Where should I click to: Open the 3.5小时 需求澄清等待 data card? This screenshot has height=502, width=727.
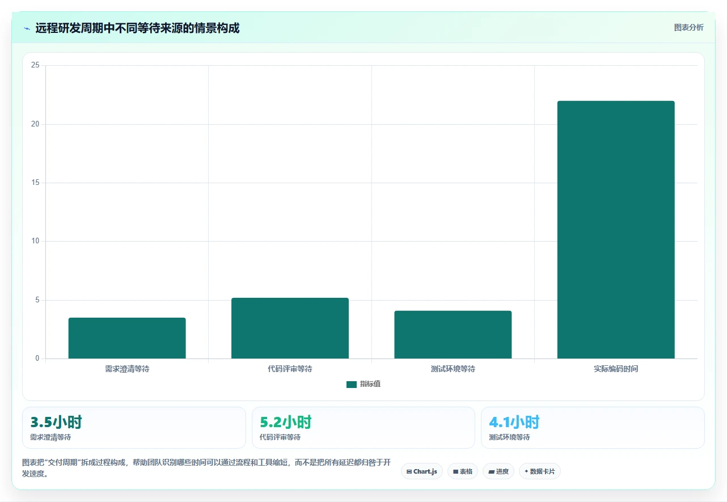[x=134, y=428]
